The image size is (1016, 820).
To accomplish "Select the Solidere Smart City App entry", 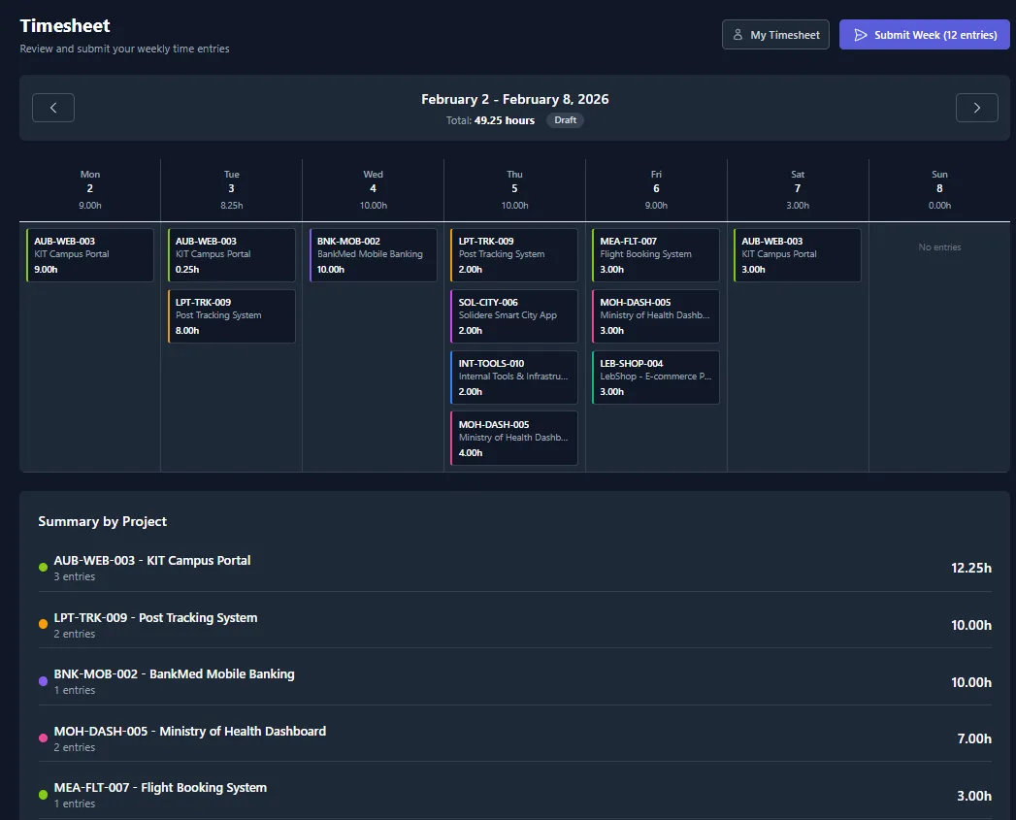I will (x=514, y=315).
